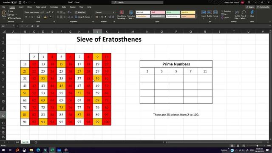This screenshot has height=153, width=272.
Task: Switch to the Data tab
Action: 64,7
